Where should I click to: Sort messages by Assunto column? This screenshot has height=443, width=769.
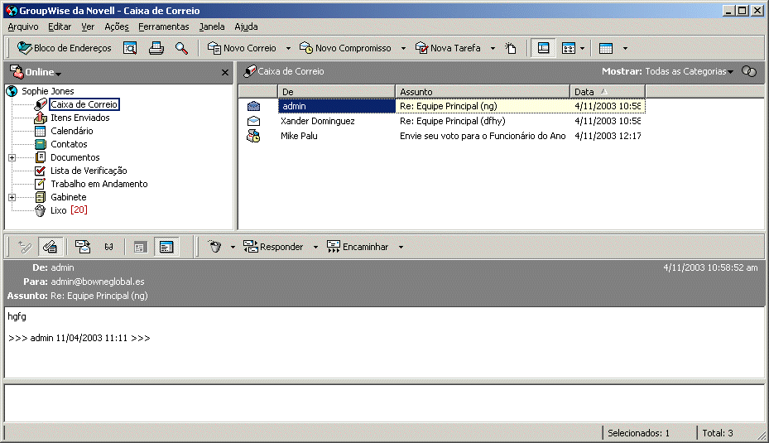483,92
